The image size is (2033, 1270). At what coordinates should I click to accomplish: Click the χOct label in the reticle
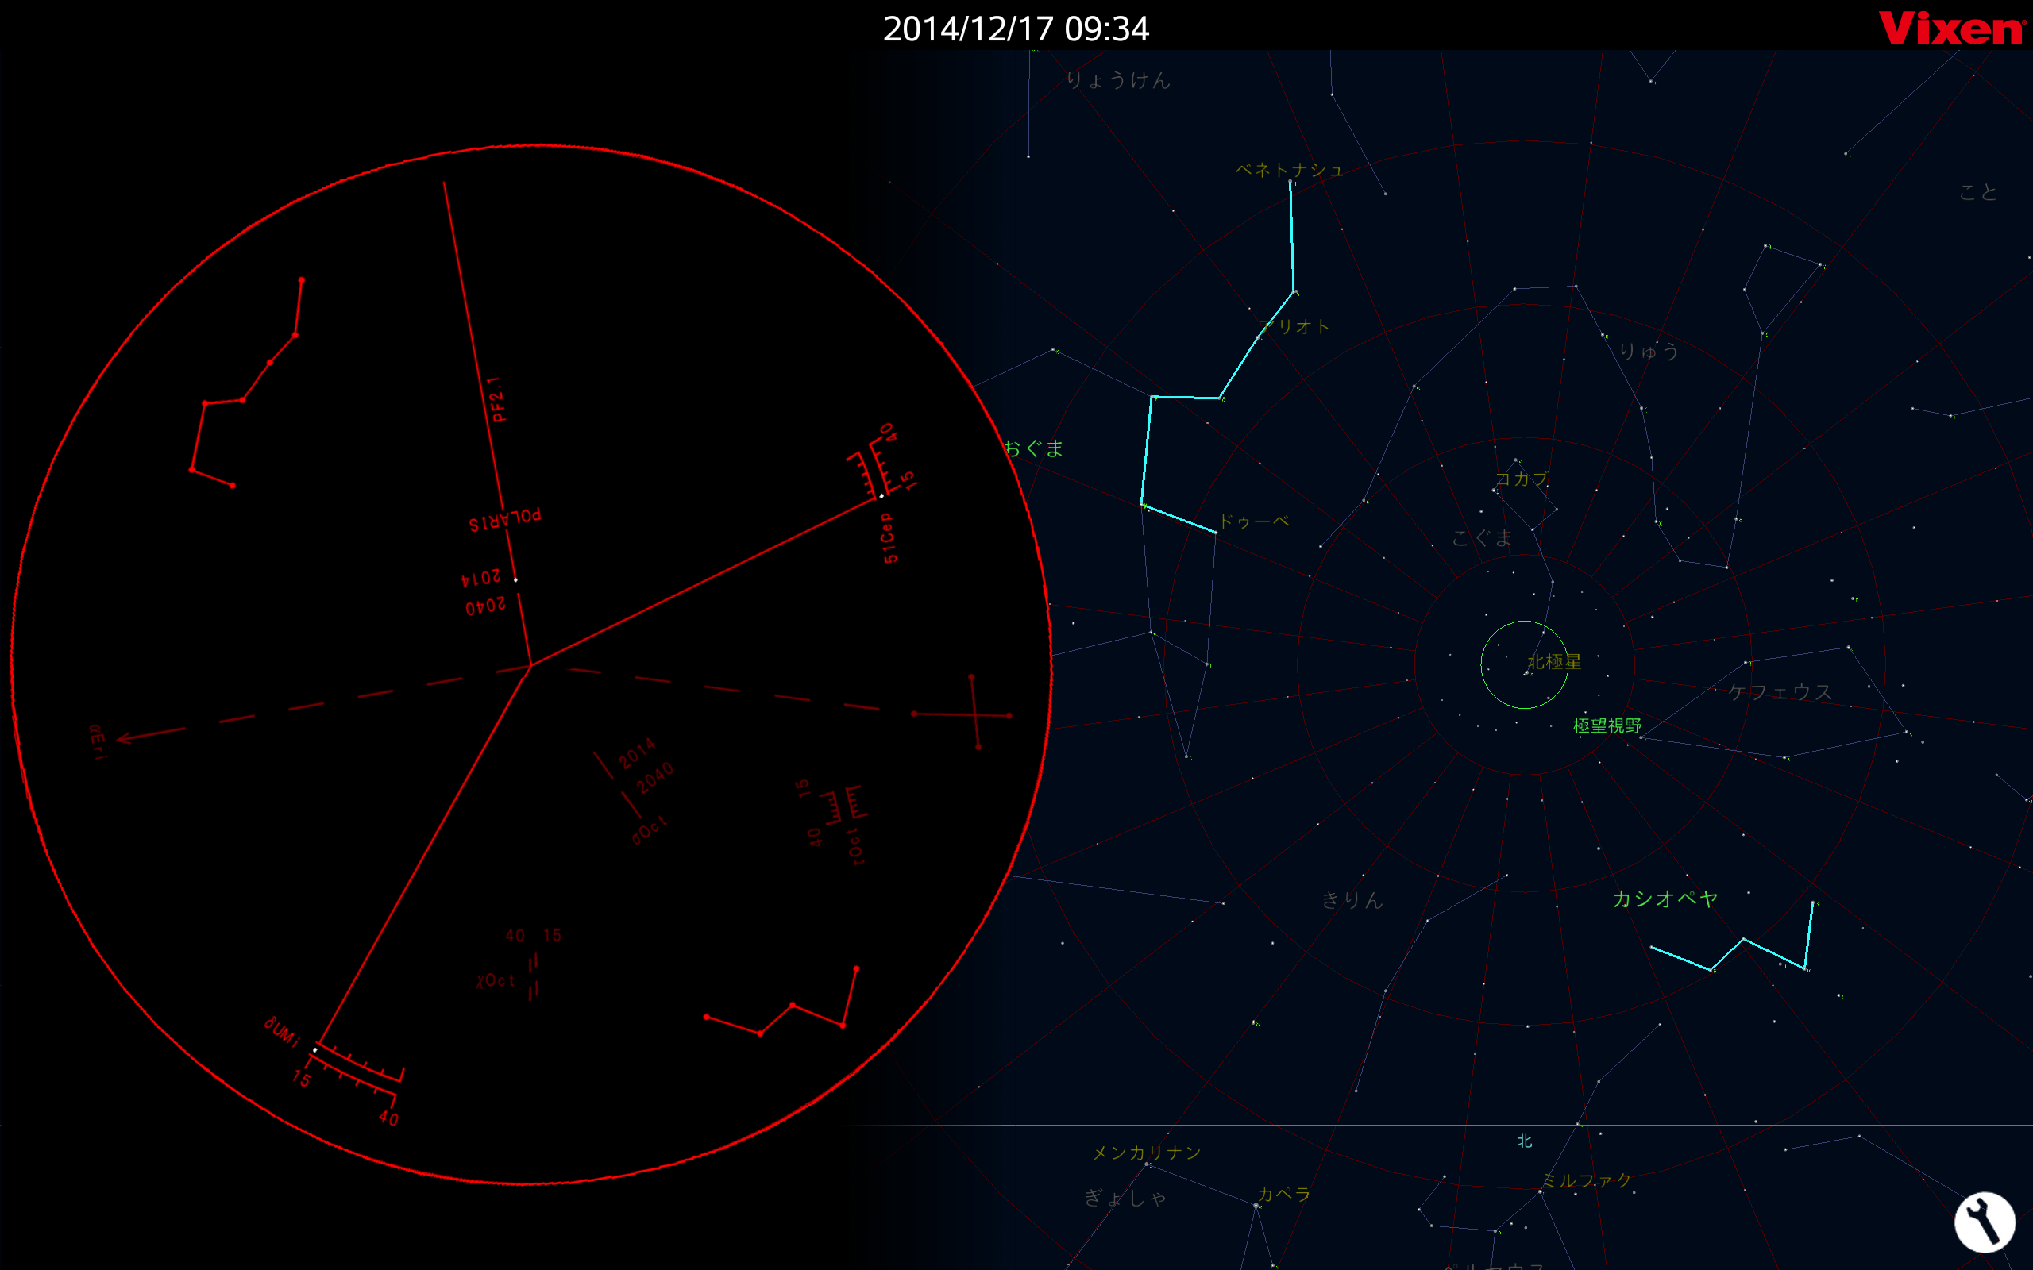(495, 980)
